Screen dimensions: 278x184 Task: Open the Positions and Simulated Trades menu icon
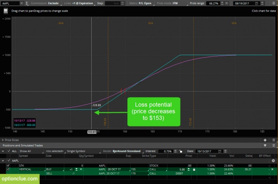273,145
